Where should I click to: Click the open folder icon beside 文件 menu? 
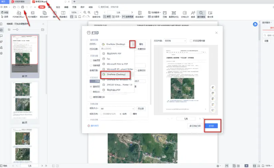[14, 7]
